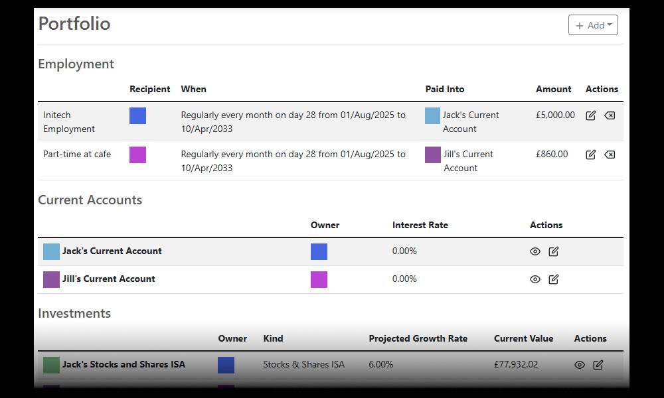Image resolution: width=664 pixels, height=398 pixels.
Task: Edit the Initech Employment income entry
Action: pyautogui.click(x=591, y=115)
